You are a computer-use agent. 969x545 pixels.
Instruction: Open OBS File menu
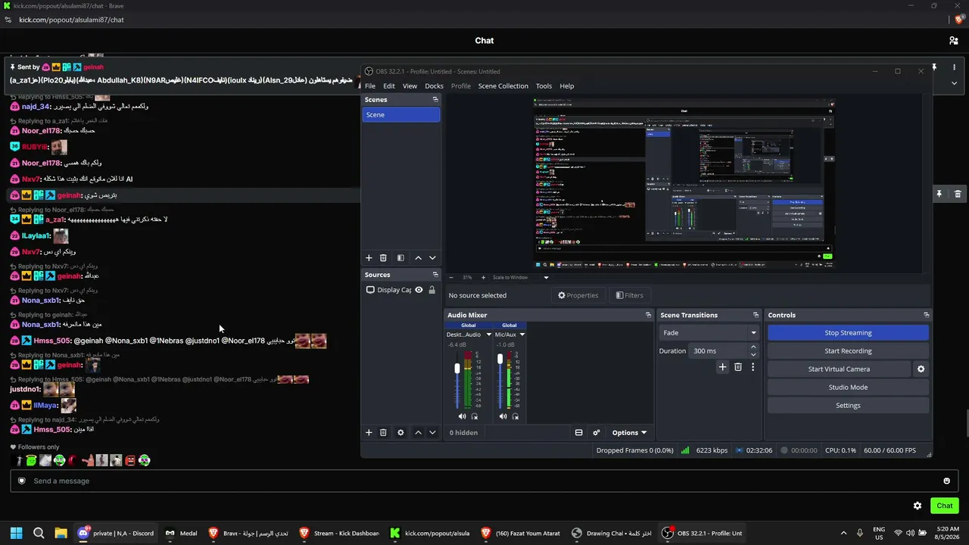point(370,86)
